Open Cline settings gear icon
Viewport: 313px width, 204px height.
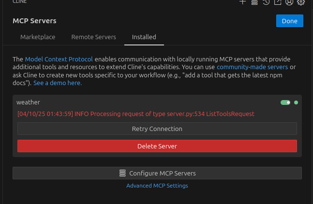coord(301,2)
